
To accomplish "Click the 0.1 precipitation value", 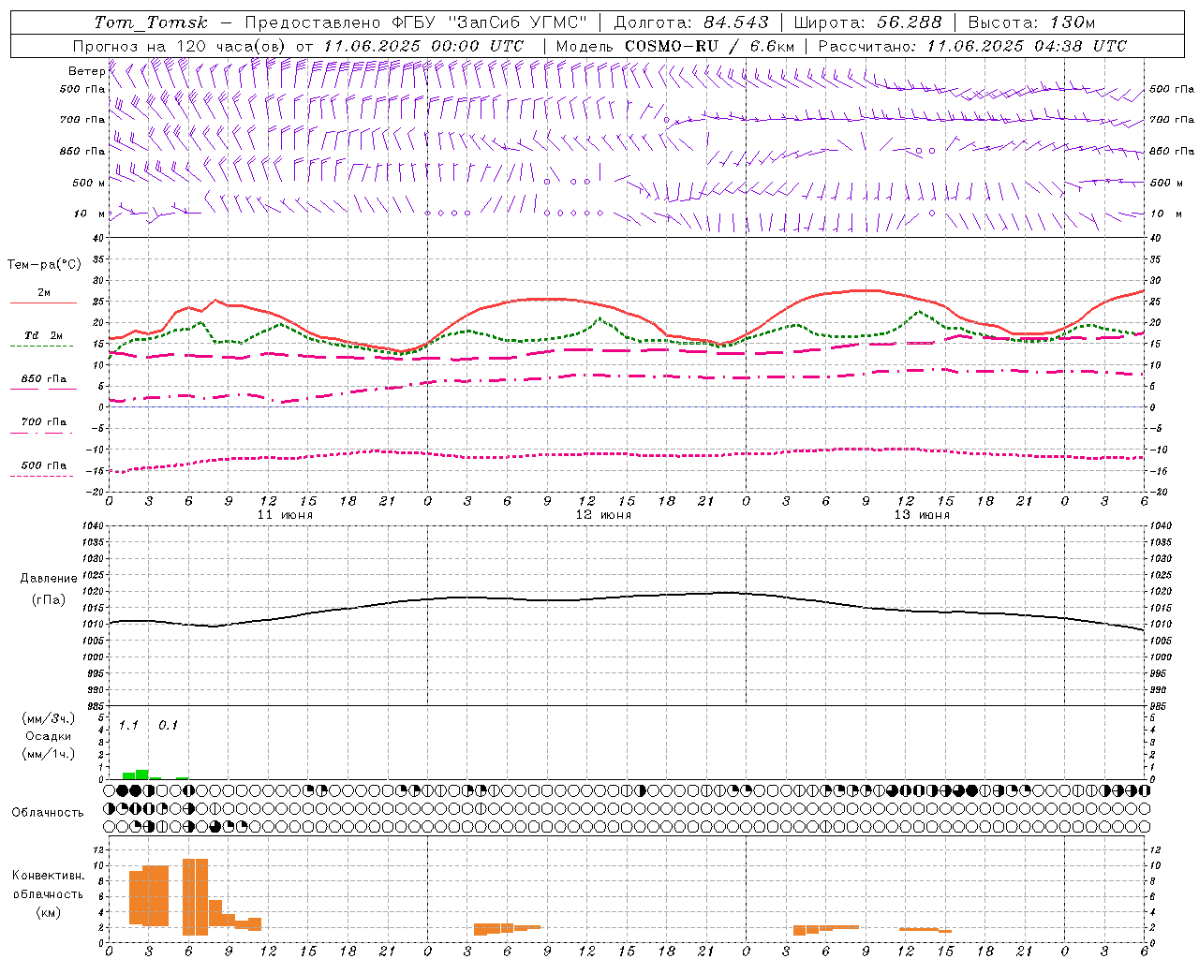I will pyautogui.click(x=168, y=726).
